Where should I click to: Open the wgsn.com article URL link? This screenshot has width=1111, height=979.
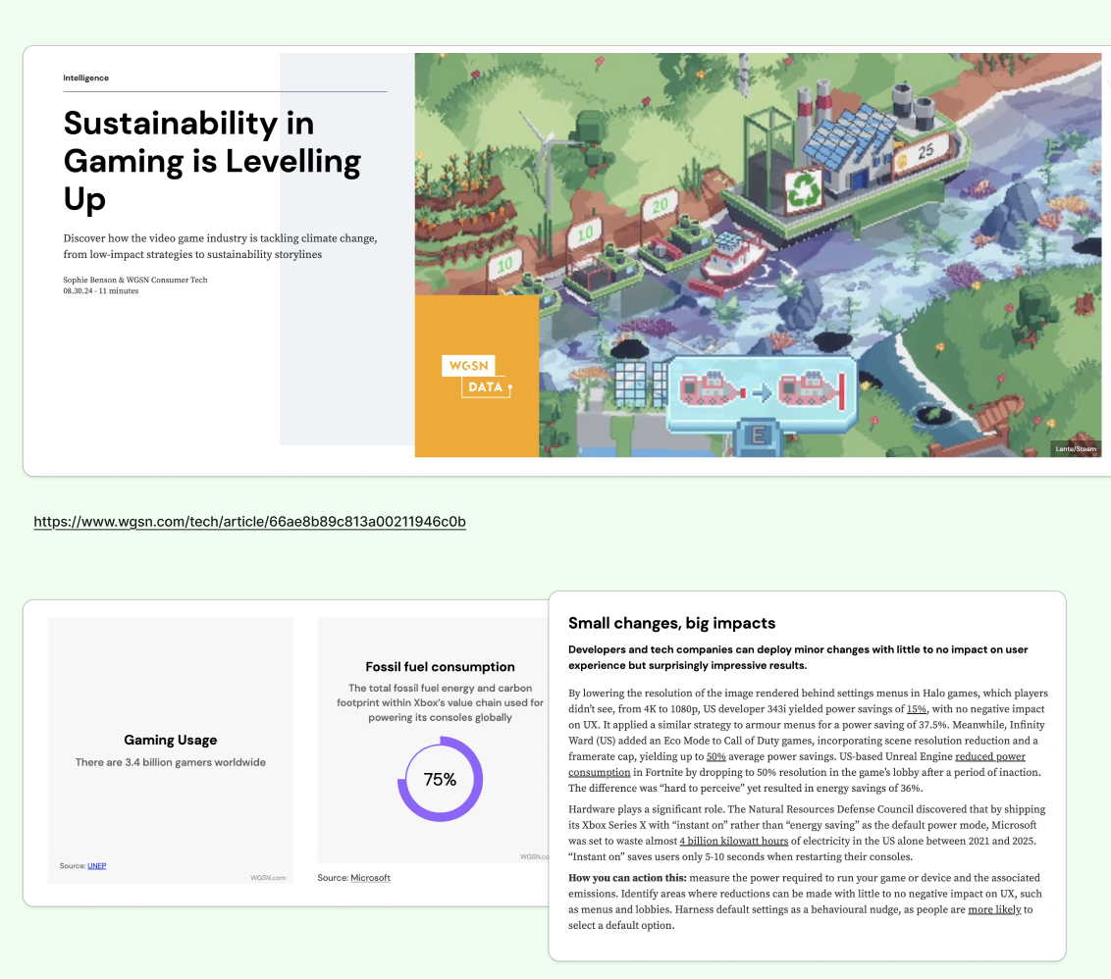point(249,522)
